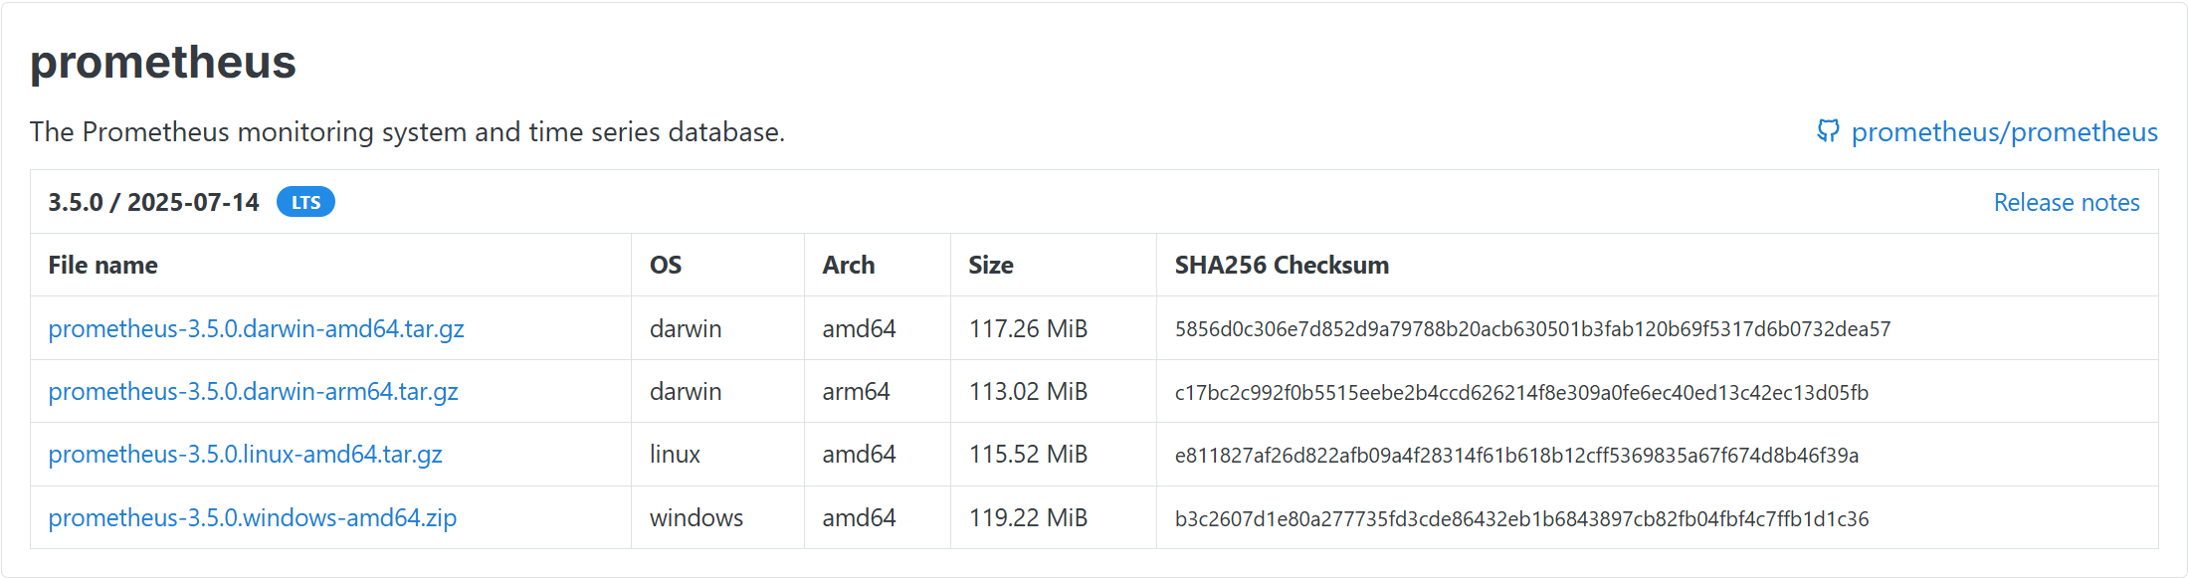Viewport: 2188px width, 578px height.
Task: Click the checksum starting with e811827a
Action: click(x=1516, y=456)
